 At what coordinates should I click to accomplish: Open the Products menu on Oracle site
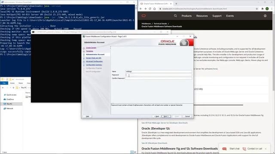pyautogui.click(x=186, y=16)
